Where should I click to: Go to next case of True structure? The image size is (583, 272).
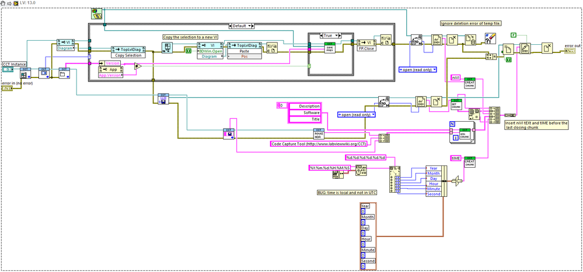341,36
